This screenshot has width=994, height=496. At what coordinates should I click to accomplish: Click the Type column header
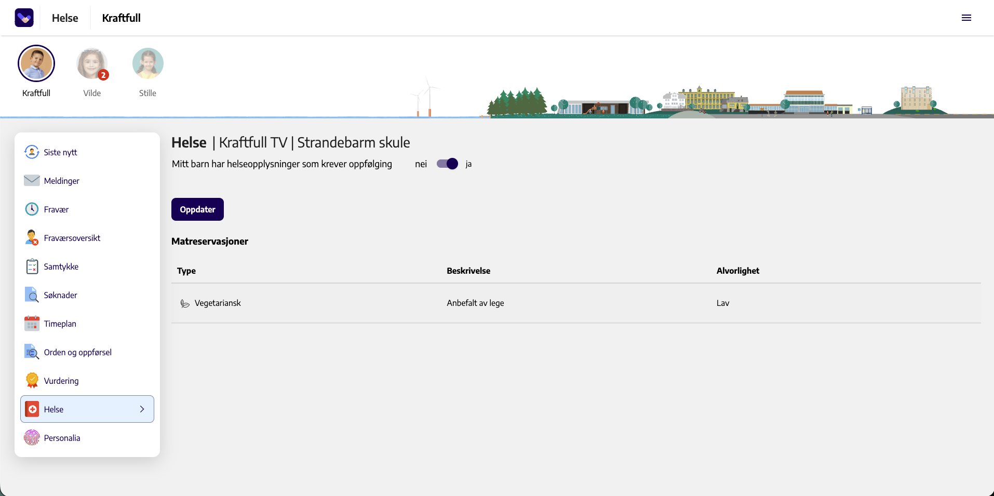186,271
